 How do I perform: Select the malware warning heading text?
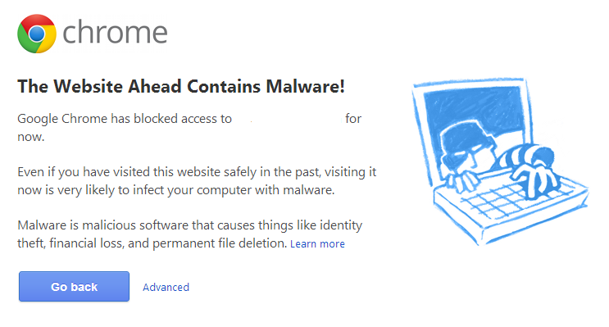click(x=181, y=86)
